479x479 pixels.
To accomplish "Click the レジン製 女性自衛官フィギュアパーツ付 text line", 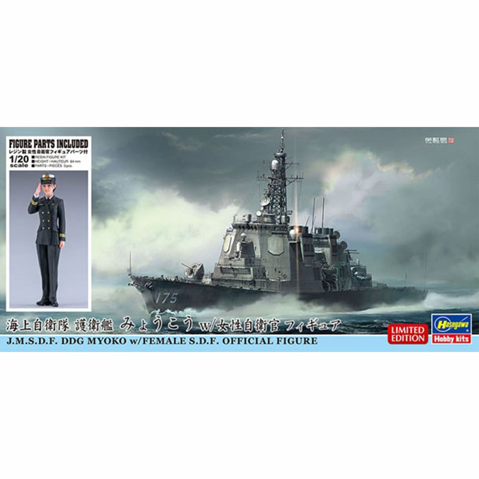I will [48, 152].
